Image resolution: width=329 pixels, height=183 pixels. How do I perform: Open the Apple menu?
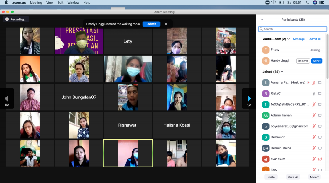click(6, 3)
